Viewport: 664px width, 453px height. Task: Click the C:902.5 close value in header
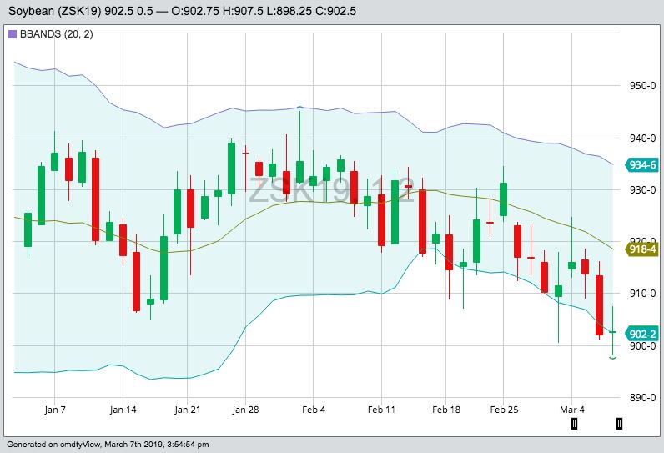click(x=335, y=11)
